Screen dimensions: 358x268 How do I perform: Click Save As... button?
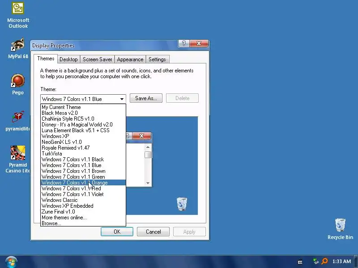pyautogui.click(x=146, y=98)
